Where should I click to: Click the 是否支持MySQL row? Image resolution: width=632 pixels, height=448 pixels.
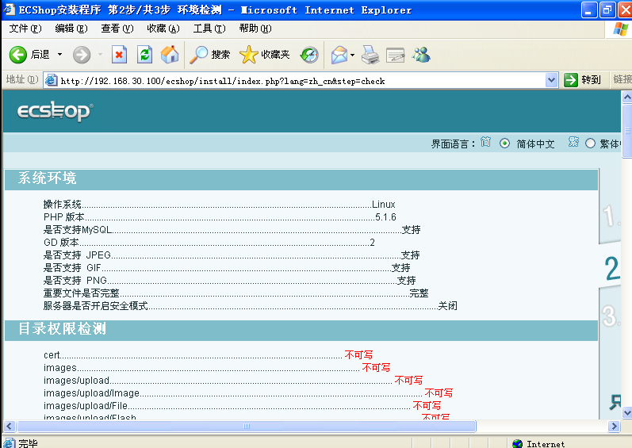232,230
